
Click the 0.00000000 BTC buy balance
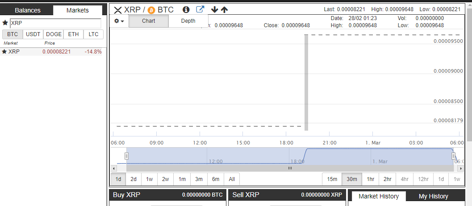coord(202,195)
